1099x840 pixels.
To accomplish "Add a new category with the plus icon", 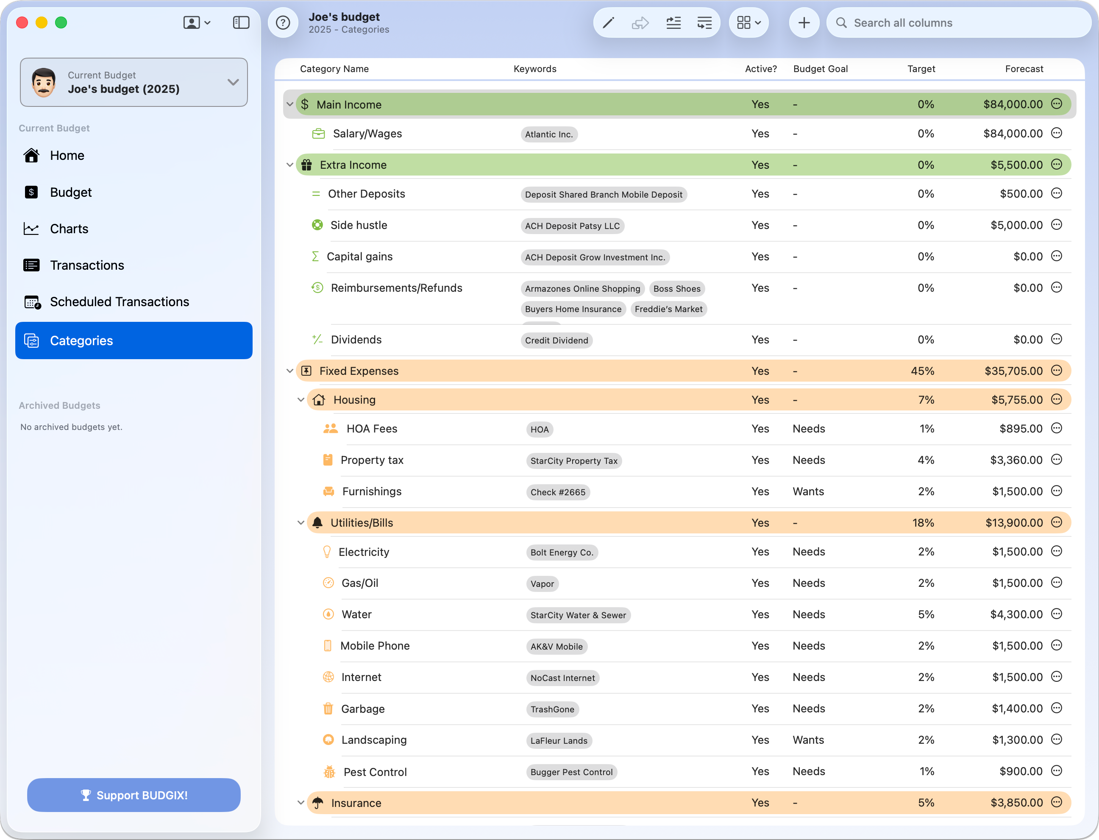I will pos(804,22).
